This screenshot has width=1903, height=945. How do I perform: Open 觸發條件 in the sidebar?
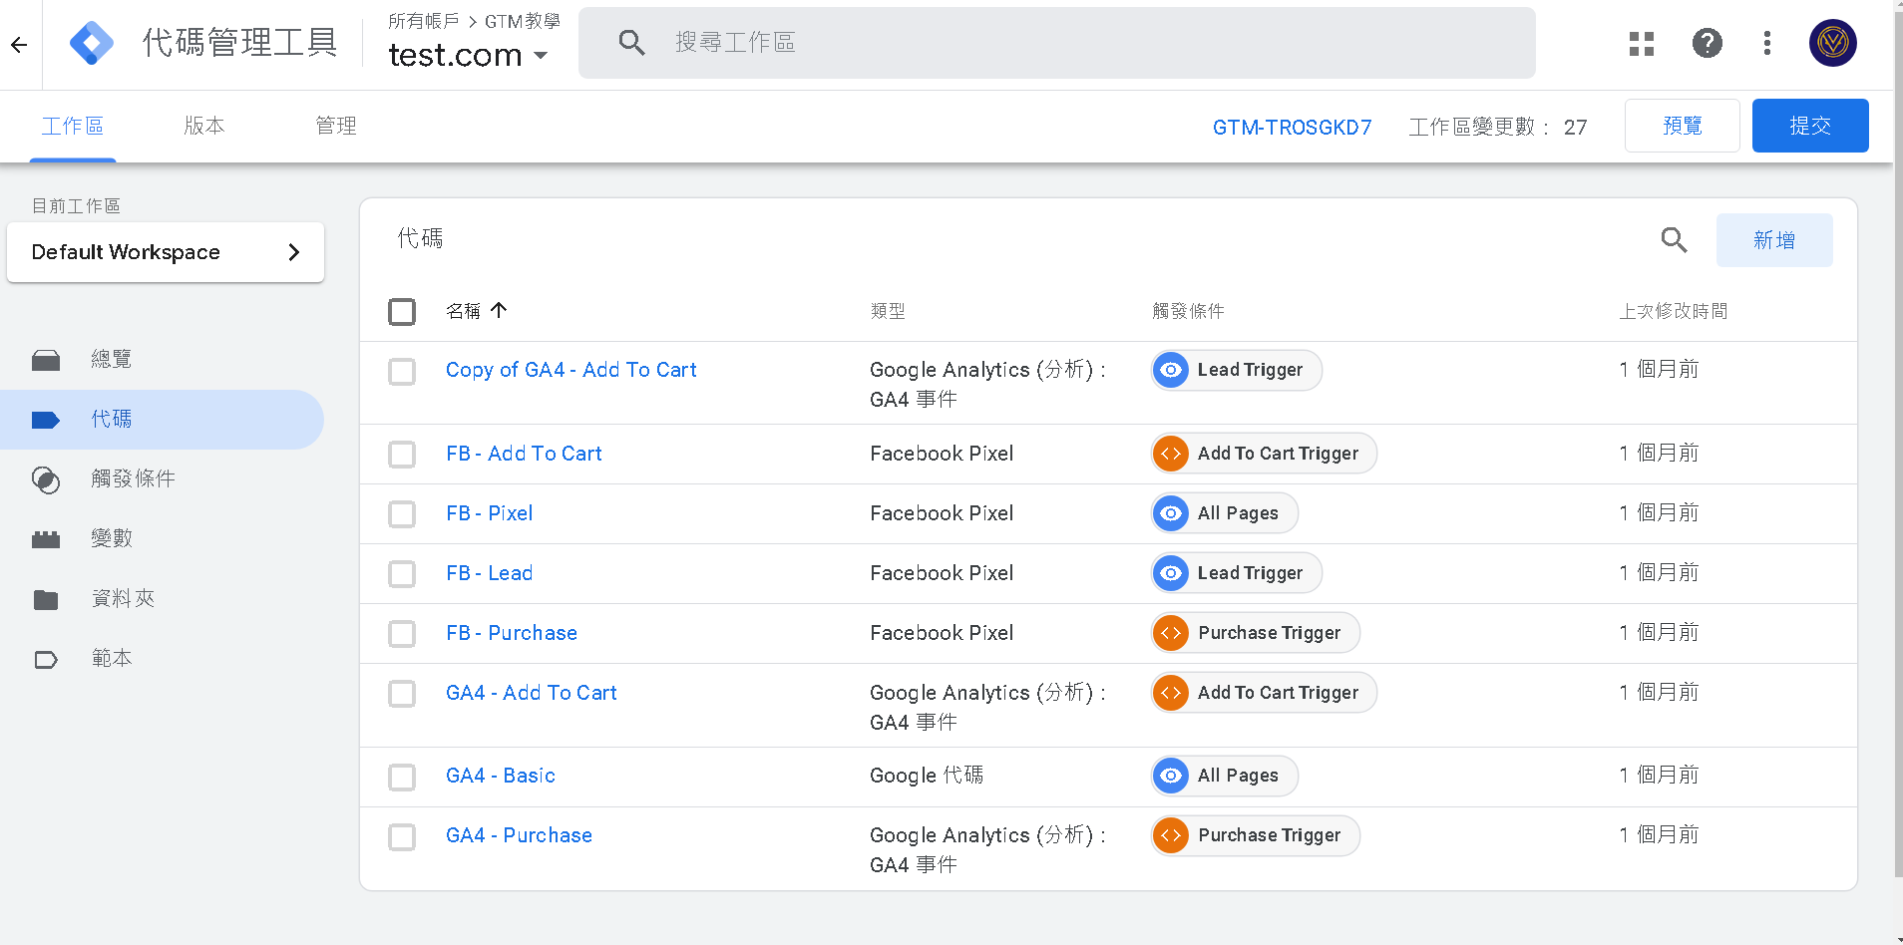[x=162, y=479]
